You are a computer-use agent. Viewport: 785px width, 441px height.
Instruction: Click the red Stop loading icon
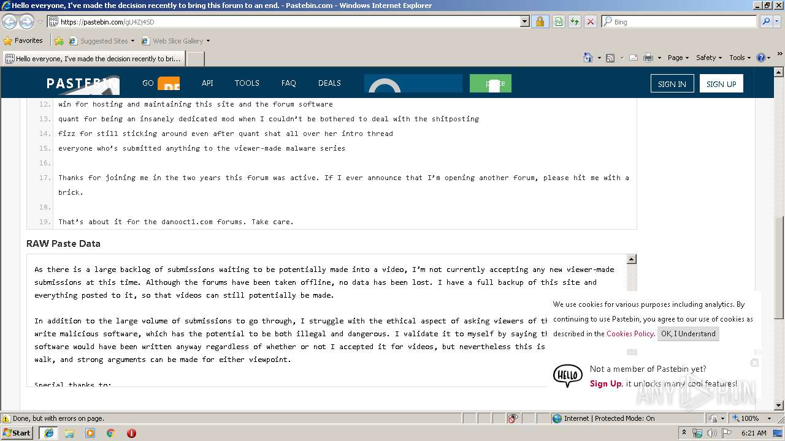coord(591,21)
